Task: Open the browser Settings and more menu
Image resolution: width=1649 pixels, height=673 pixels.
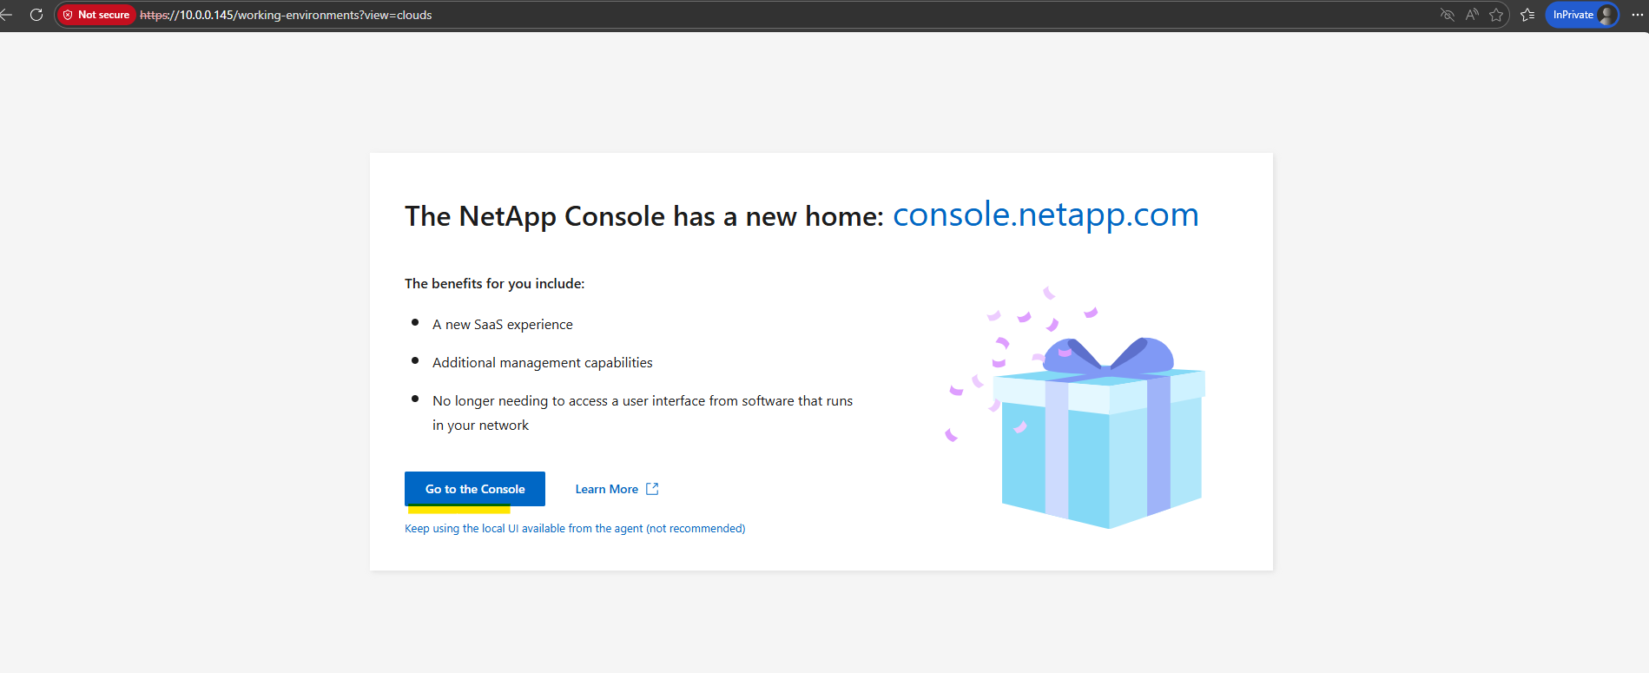Action: (x=1638, y=15)
